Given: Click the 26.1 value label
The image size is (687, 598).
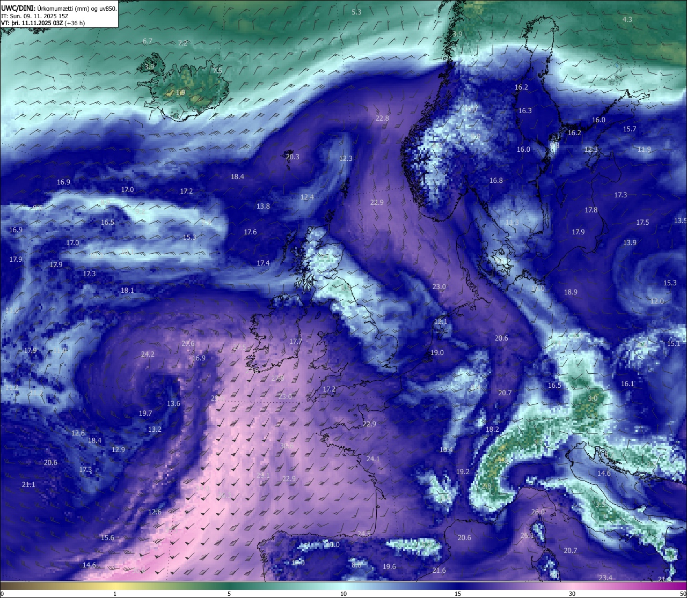Looking at the screenshot, I should point(527,535).
